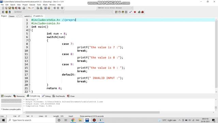Open the (globals) class dropdown
The width and height of the screenshot is (218, 123).
(38, 12)
